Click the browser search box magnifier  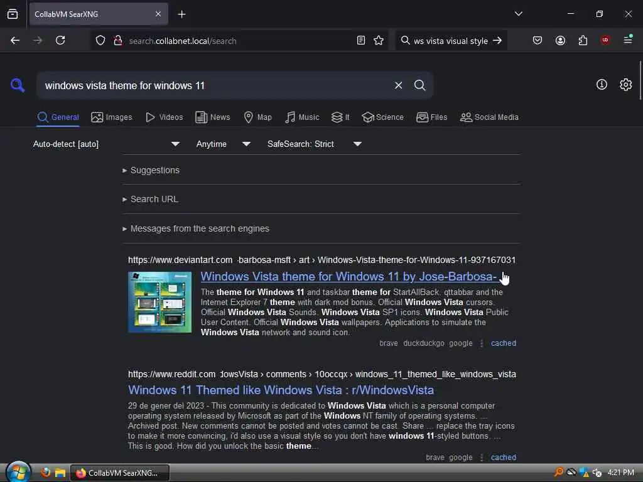(x=405, y=40)
